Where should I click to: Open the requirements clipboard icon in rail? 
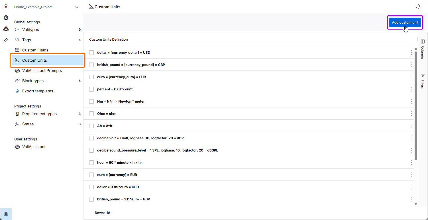tap(6, 17)
